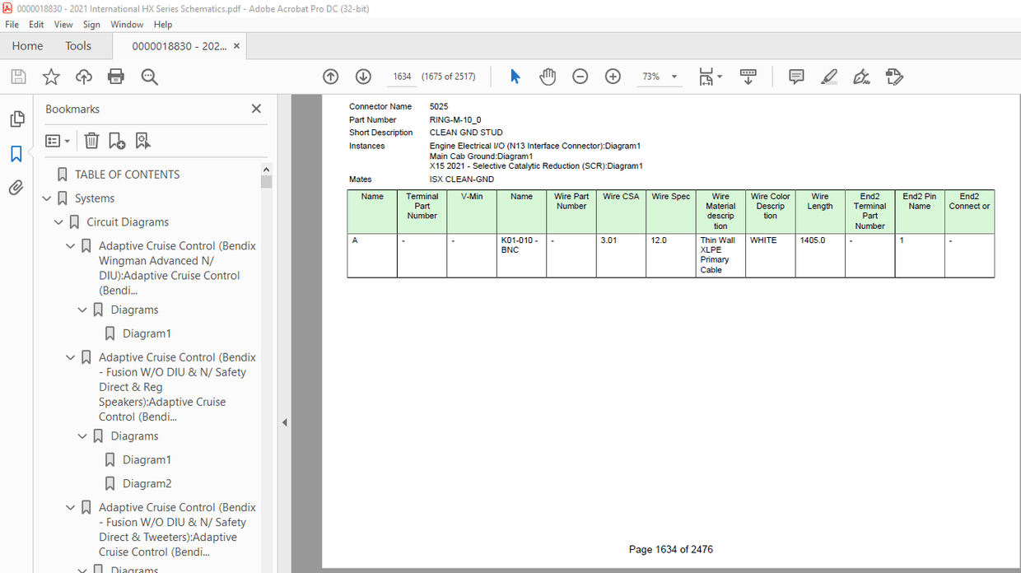Image resolution: width=1021 pixels, height=573 pixels.
Task: Go to previous page arrow
Action: pyautogui.click(x=331, y=77)
